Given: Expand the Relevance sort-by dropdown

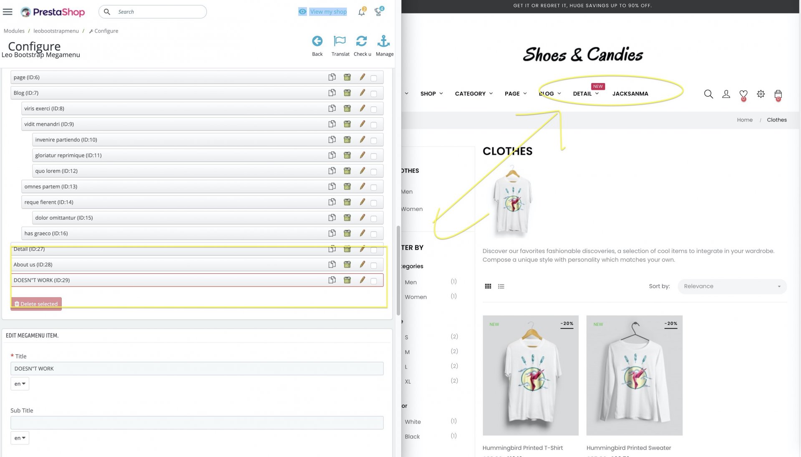Looking at the screenshot, I should [732, 286].
